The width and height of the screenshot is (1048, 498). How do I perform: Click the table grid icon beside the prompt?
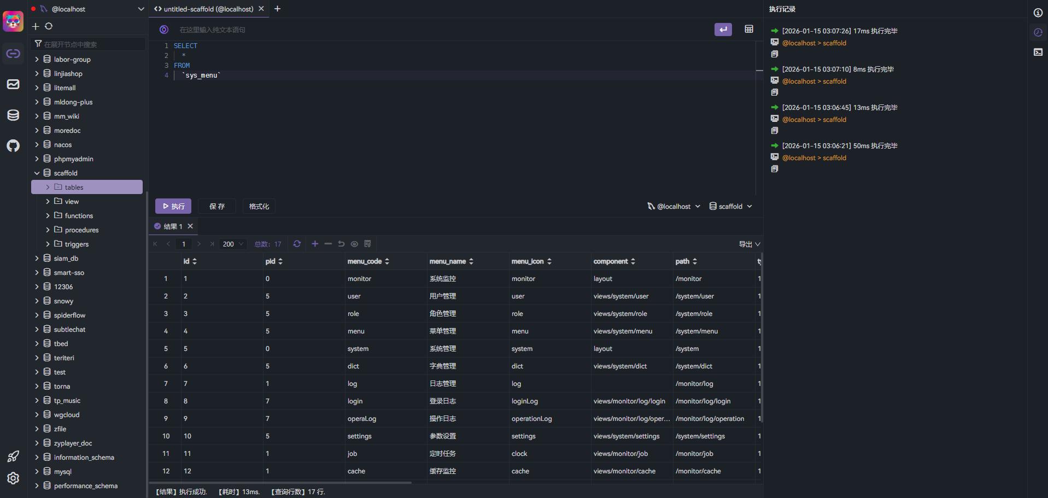(x=749, y=29)
